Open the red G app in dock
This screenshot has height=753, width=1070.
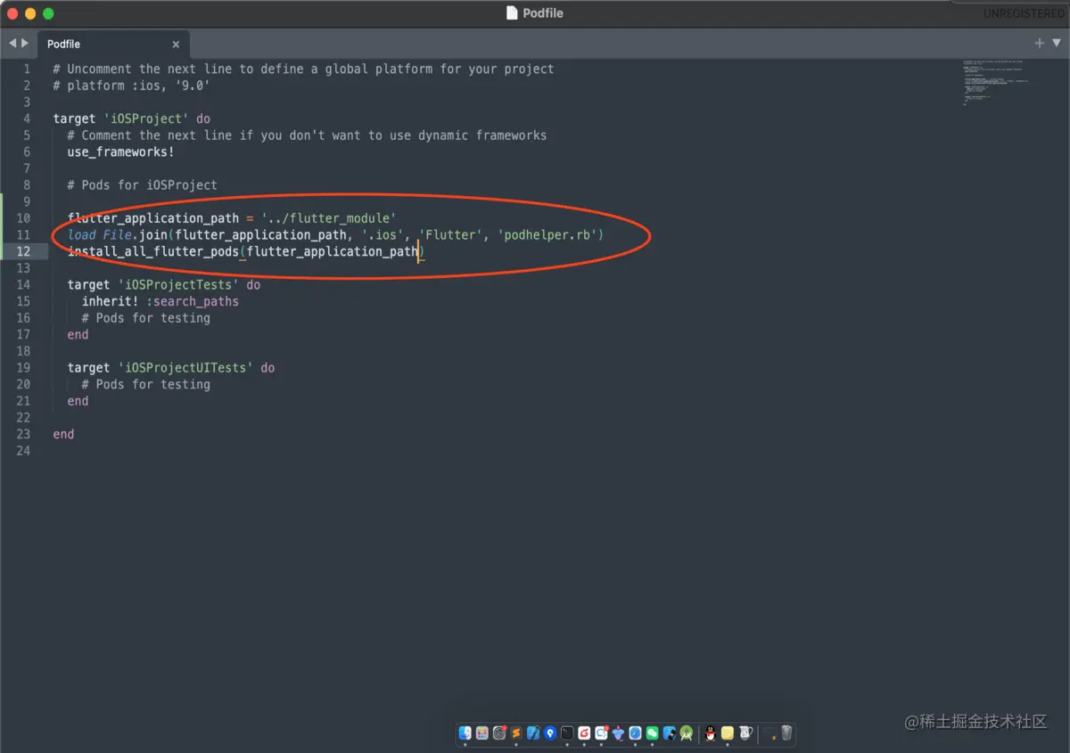584,733
